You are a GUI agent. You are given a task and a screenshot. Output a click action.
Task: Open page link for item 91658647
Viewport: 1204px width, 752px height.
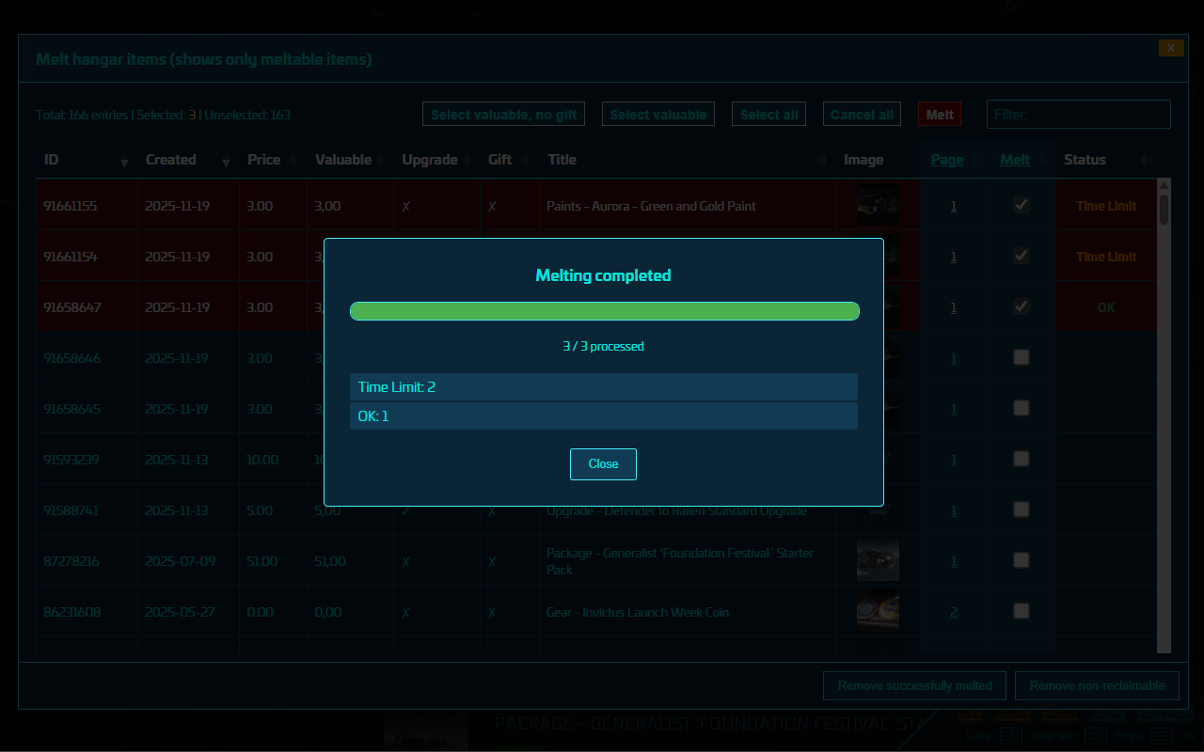point(954,307)
